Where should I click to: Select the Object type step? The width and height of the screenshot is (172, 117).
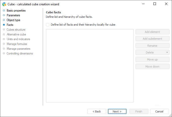click(13, 20)
